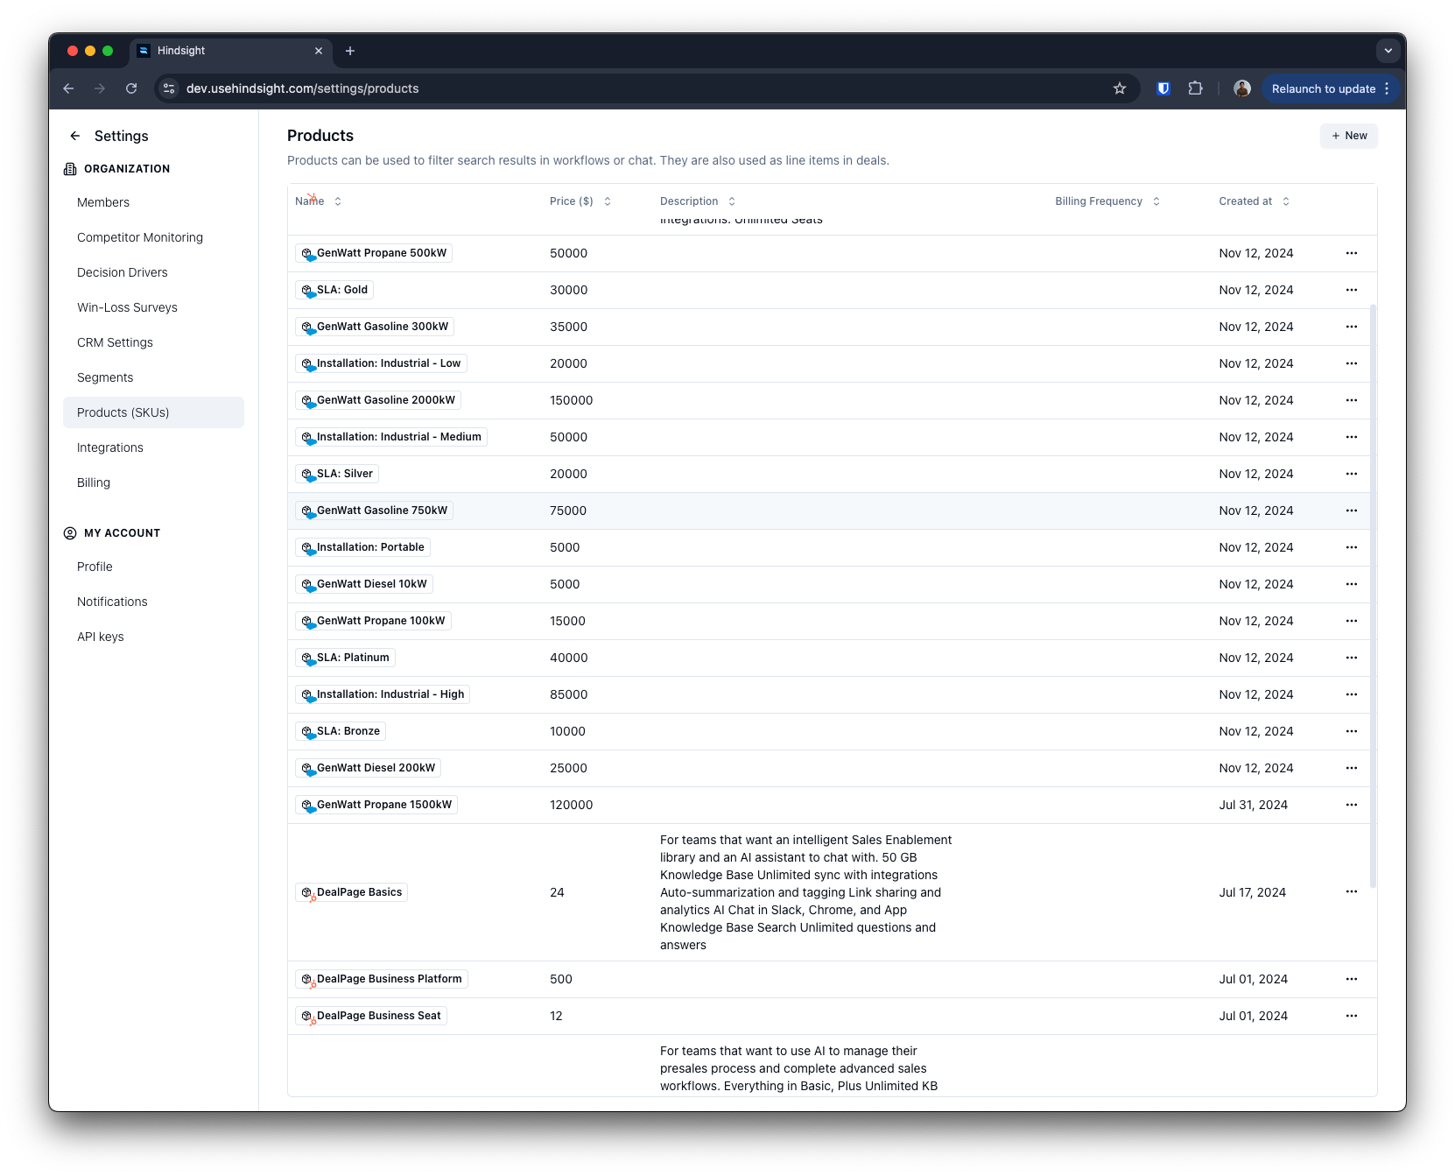Open more options for Installation: Portable row
Viewport: 1455px width, 1176px height.
click(x=1352, y=547)
